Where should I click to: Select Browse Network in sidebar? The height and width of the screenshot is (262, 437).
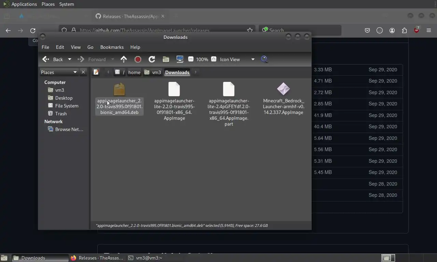69,129
